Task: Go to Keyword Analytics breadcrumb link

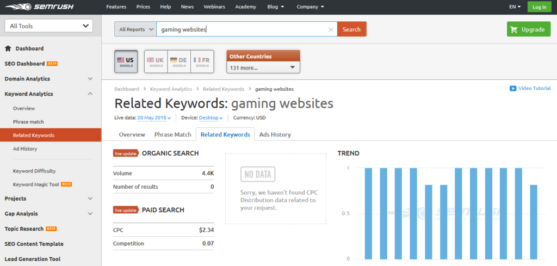Action: pyautogui.click(x=171, y=89)
